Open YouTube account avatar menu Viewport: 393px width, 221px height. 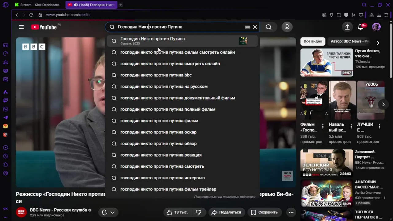point(376,27)
